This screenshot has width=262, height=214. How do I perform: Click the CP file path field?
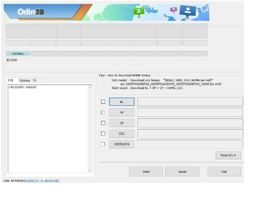coord(190,123)
